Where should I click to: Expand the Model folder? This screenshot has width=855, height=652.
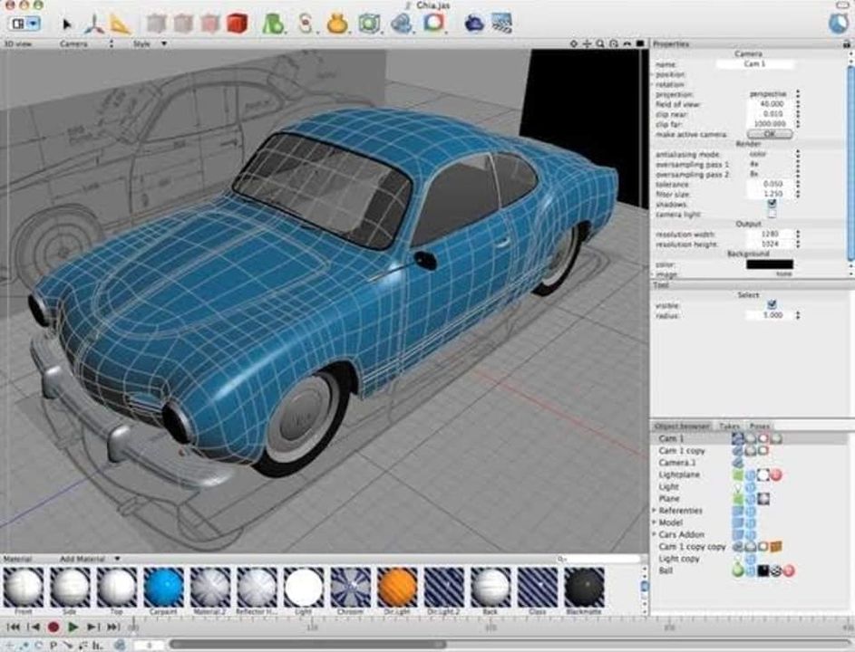tap(655, 523)
